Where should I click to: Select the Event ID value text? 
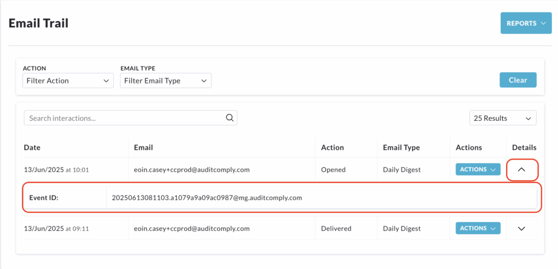point(207,198)
